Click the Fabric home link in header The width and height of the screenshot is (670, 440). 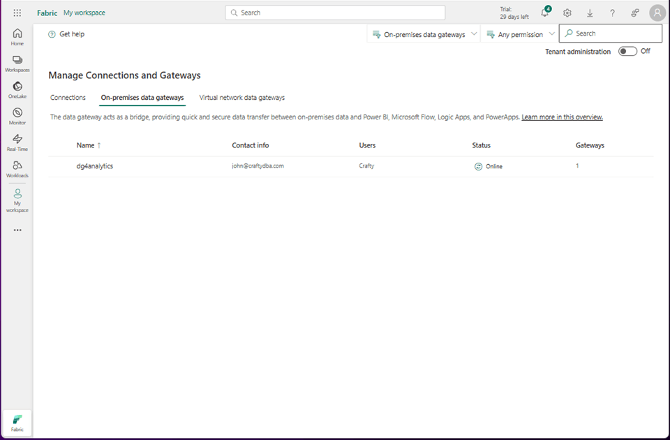click(47, 13)
